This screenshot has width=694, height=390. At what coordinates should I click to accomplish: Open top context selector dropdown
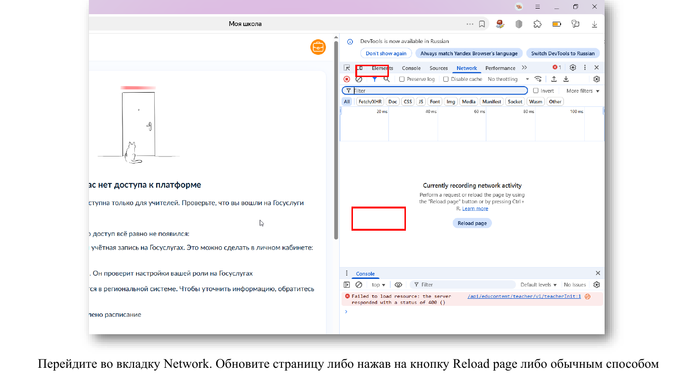(378, 285)
